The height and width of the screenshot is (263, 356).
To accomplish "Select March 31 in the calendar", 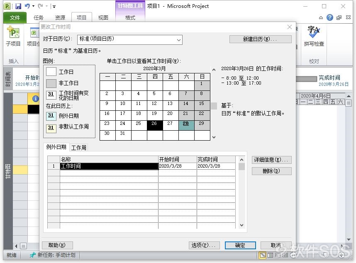I will click(123, 136).
